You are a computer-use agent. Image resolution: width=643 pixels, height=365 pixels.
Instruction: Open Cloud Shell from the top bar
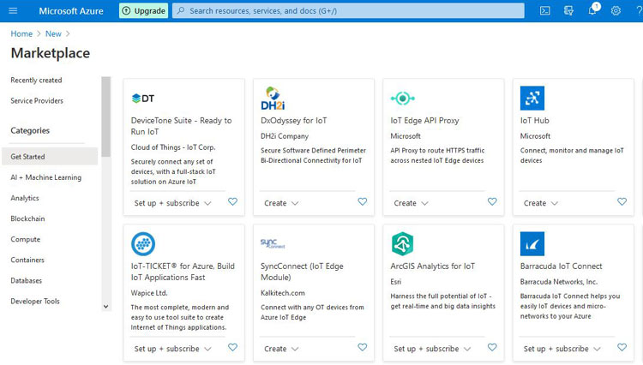(x=545, y=10)
